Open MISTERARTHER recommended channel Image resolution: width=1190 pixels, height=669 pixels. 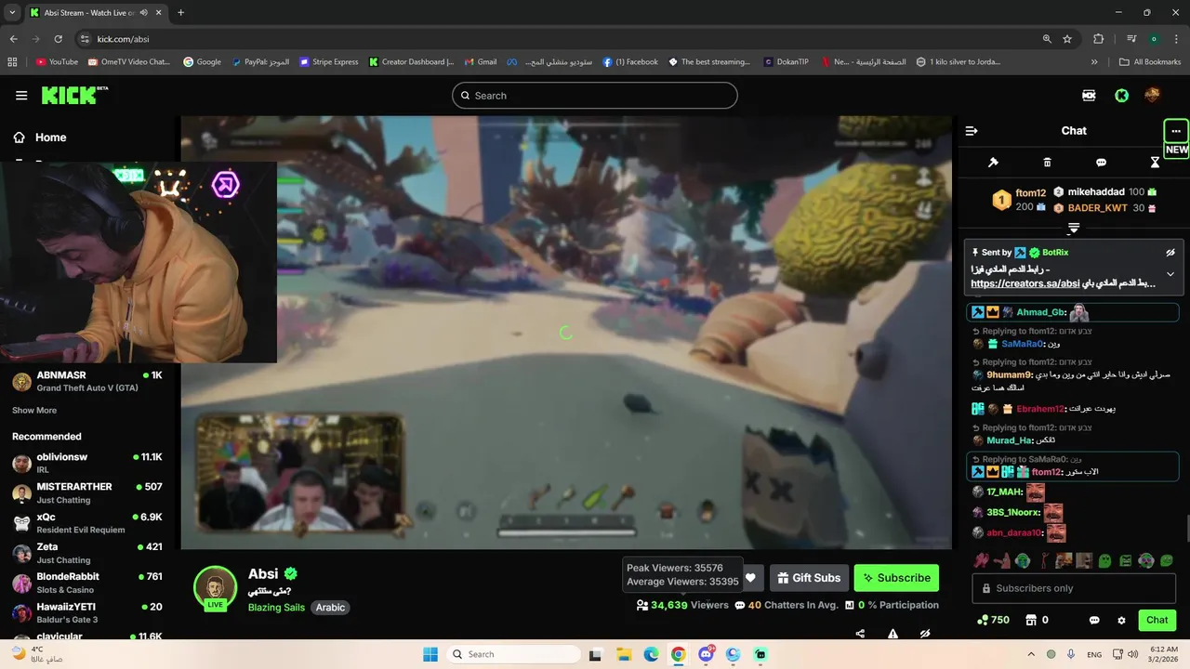(87, 492)
